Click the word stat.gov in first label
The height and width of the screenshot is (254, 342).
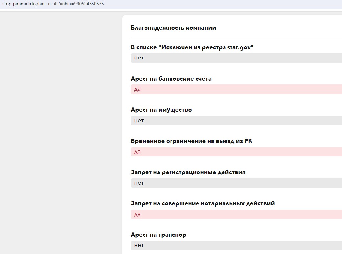239,48
